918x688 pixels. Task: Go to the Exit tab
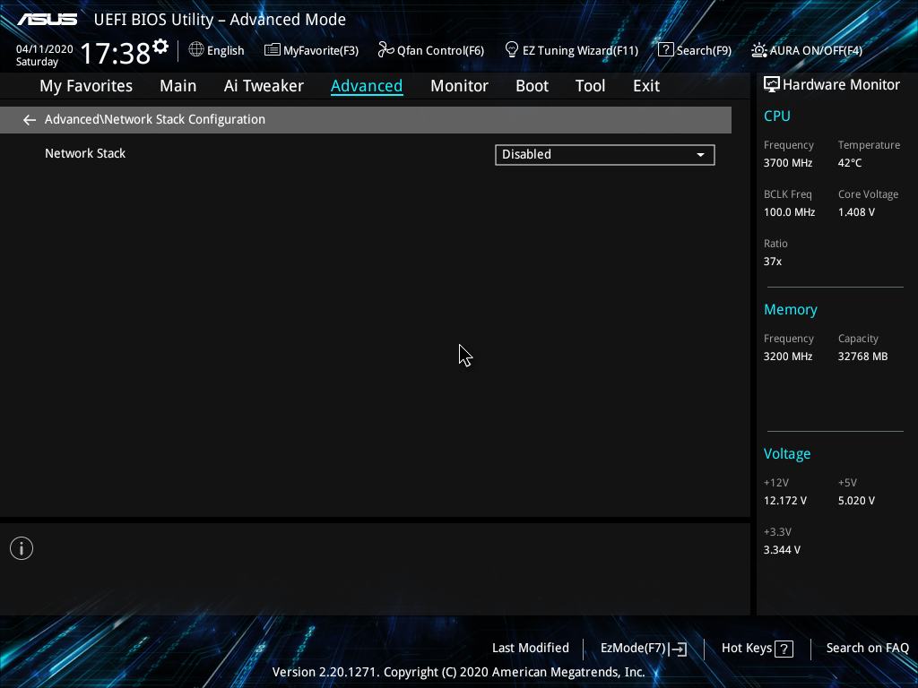coord(646,86)
